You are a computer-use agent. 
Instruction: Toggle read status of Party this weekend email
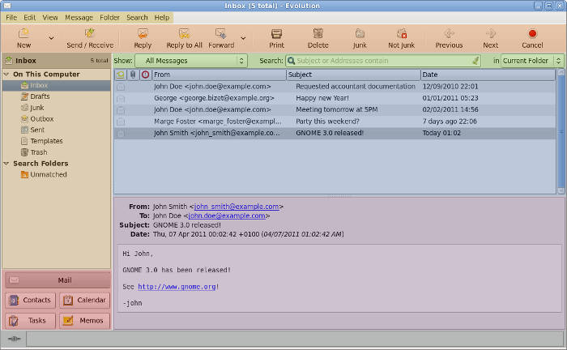click(x=121, y=122)
